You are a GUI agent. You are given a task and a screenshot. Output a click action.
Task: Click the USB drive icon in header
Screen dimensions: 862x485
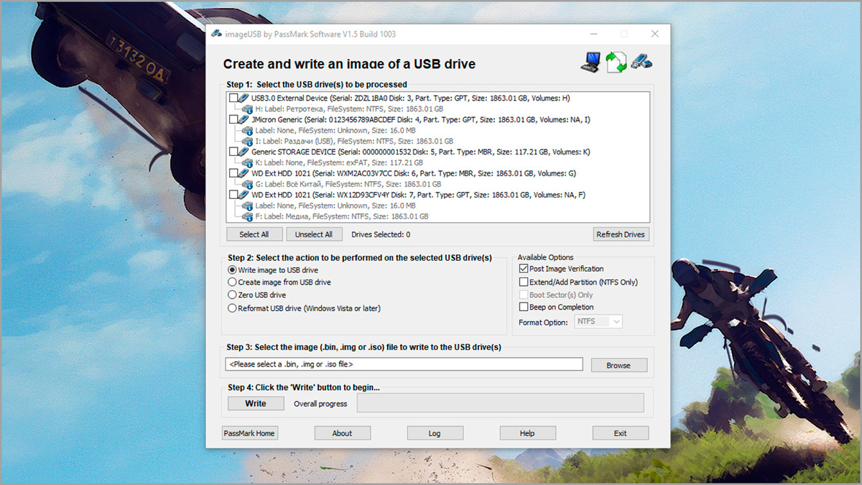641,61
